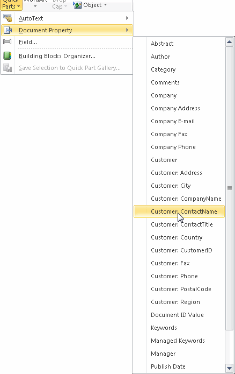Image resolution: width=235 pixels, height=374 pixels.
Task: Select Customer: Region property
Action: click(x=179, y=302)
